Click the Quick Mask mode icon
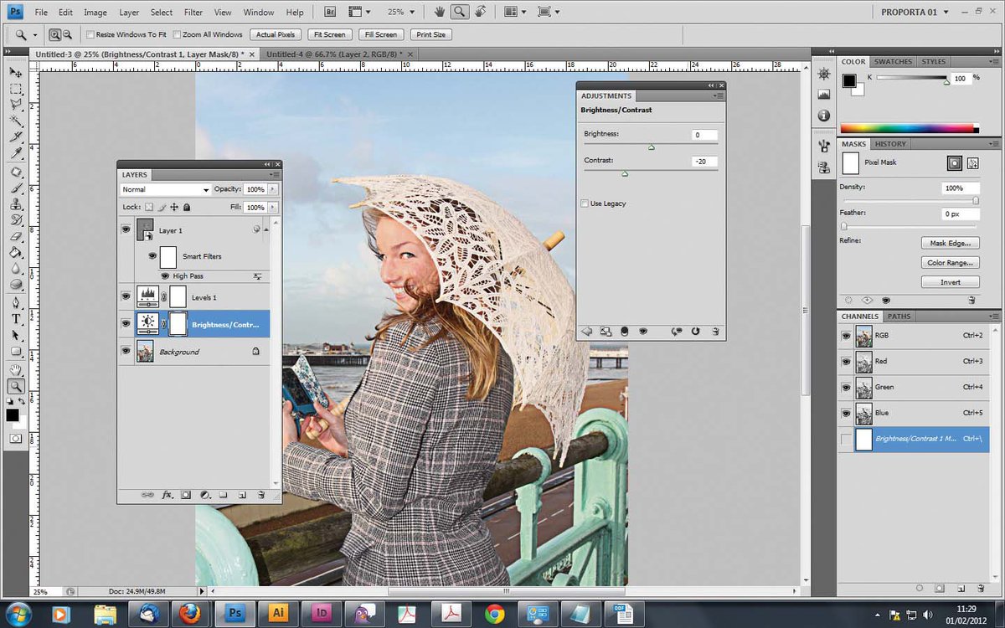The width and height of the screenshot is (1005, 628). pos(16,438)
